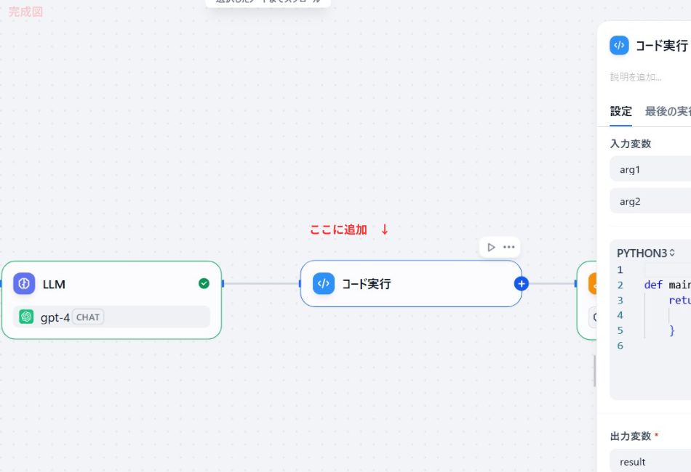This screenshot has width=691, height=472.
Task: Click the blue plus icon on コード実行 node
Action: 522,285
